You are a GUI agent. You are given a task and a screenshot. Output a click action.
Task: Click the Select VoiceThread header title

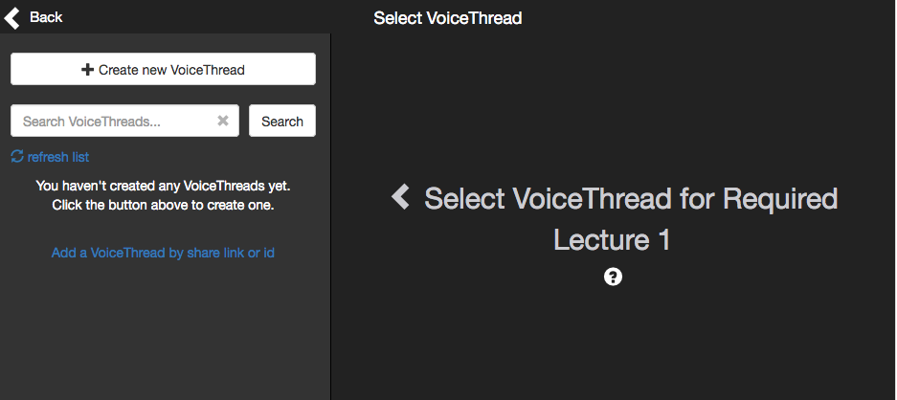pos(448,18)
